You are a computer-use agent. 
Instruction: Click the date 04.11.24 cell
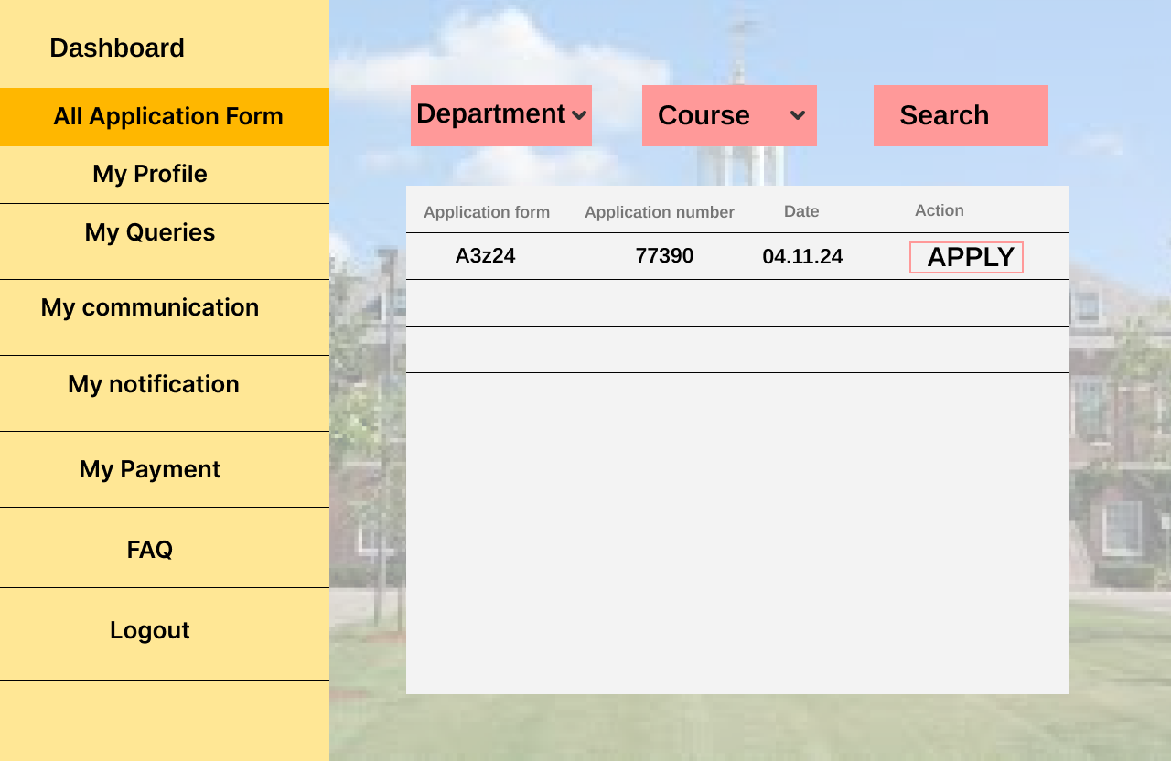tap(802, 257)
